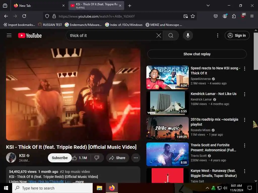Open menu for Not Like Us video
258x193 pixels.
tap(244, 94)
